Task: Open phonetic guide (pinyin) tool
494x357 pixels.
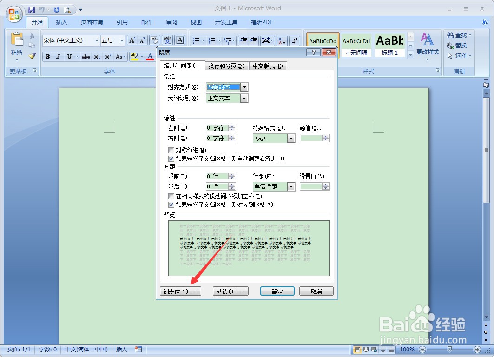Action: coord(167,40)
